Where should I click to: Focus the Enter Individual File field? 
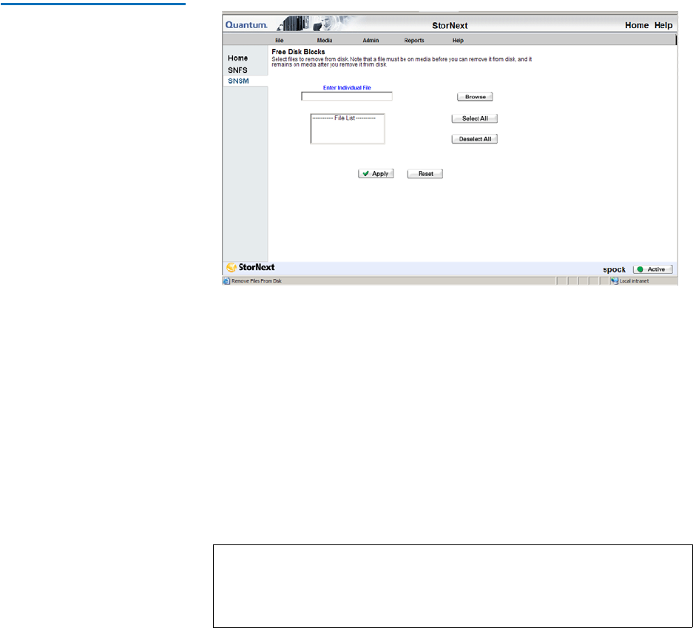point(346,96)
